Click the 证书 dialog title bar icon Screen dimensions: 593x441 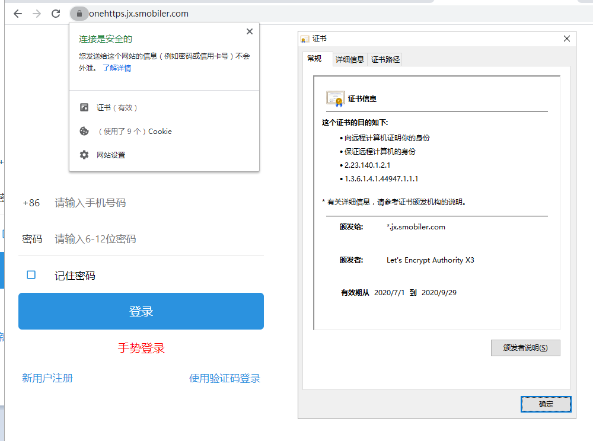click(x=305, y=39)
